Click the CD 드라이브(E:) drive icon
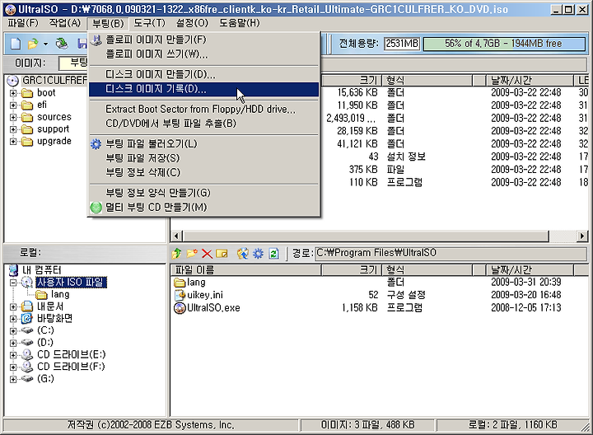 (x=27, y=355)
